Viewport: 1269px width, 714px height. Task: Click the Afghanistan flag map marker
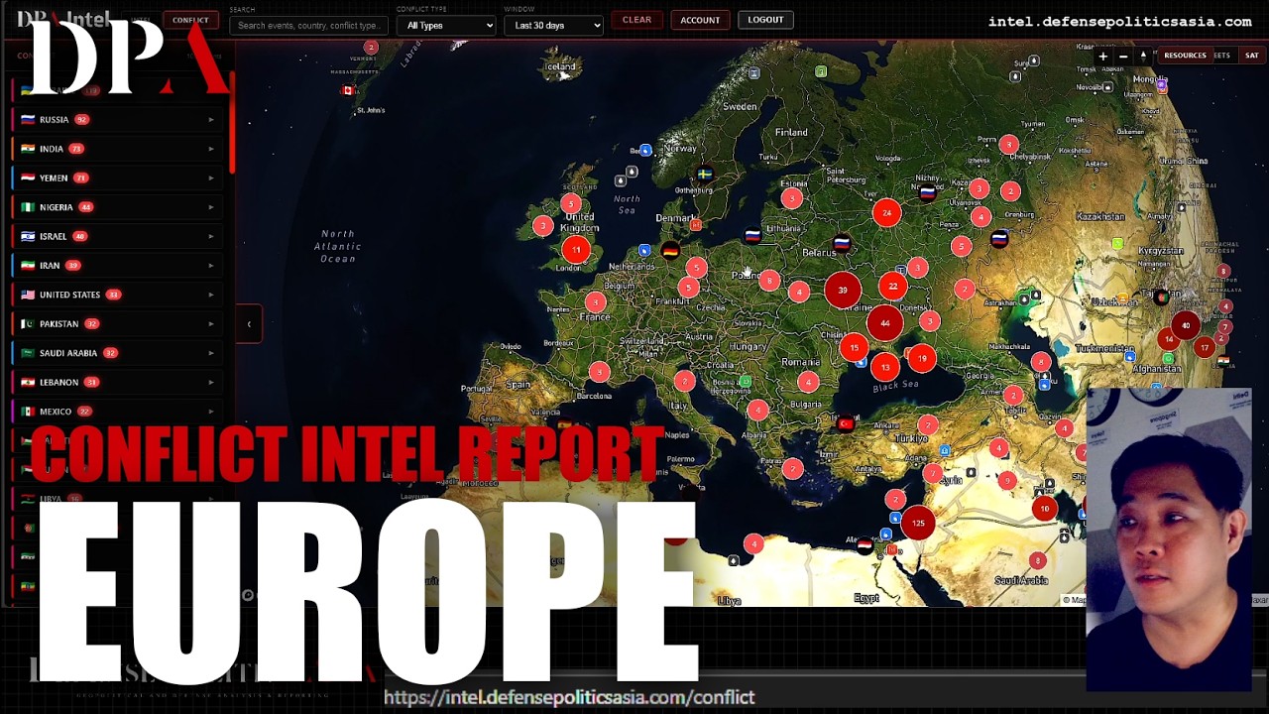(1160, 297)
